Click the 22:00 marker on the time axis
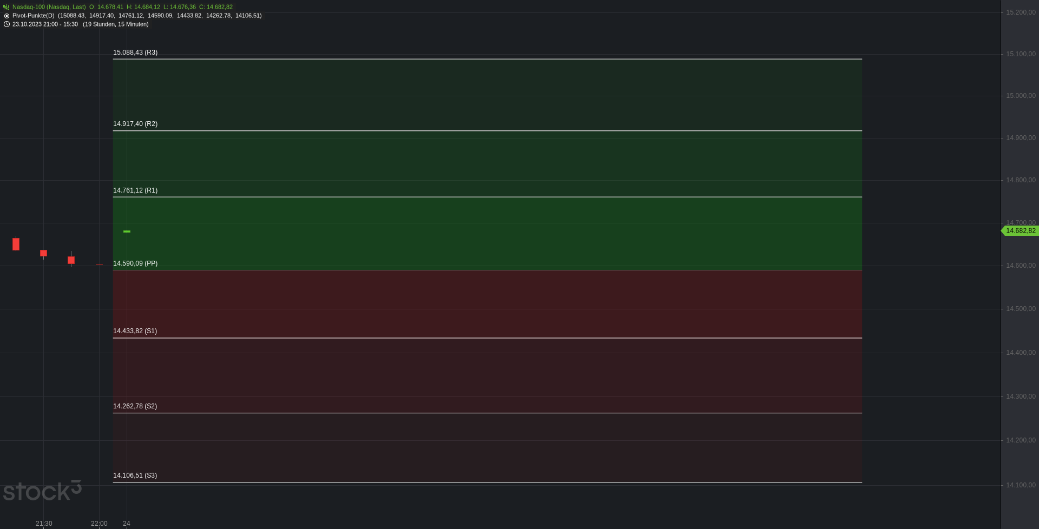 [99, 524]
